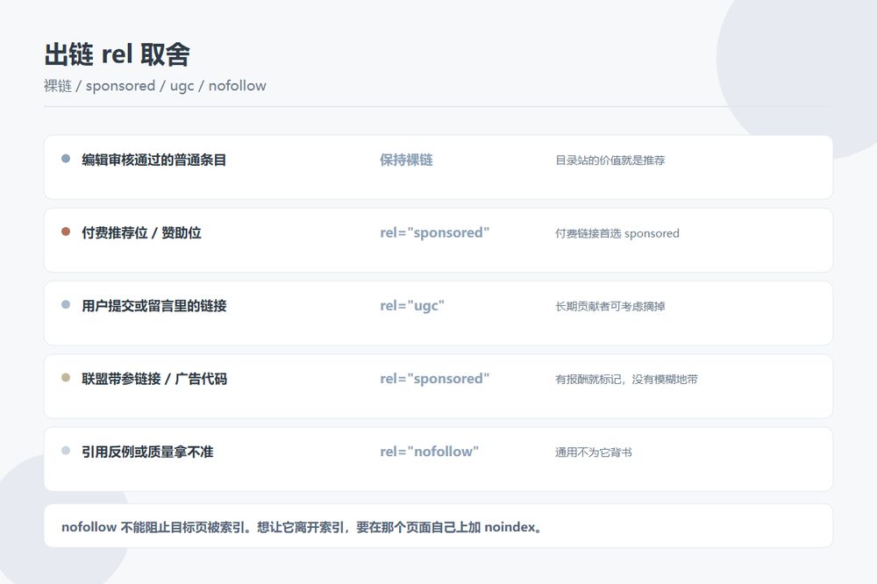
Task: Click the title 出链 rel 取舍
Action: [x=117, y=55]
